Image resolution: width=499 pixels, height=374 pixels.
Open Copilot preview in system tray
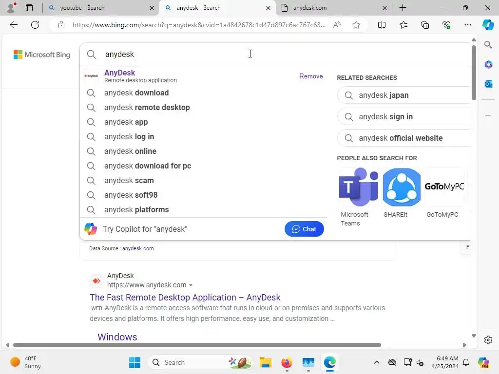(483, 362)
